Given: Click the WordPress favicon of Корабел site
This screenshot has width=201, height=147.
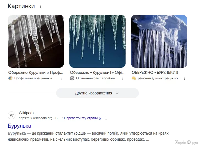Looking at the screenshot, I should click(72, 78).
